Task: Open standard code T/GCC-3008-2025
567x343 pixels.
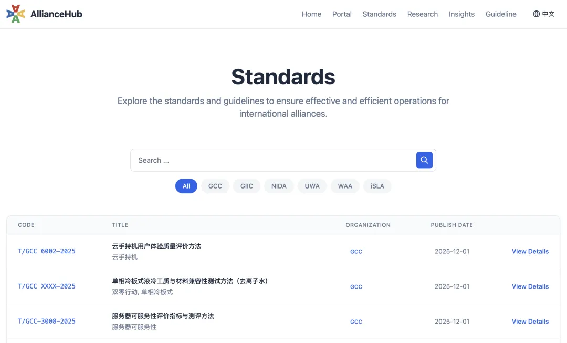Action: click(x=46, y=321)
